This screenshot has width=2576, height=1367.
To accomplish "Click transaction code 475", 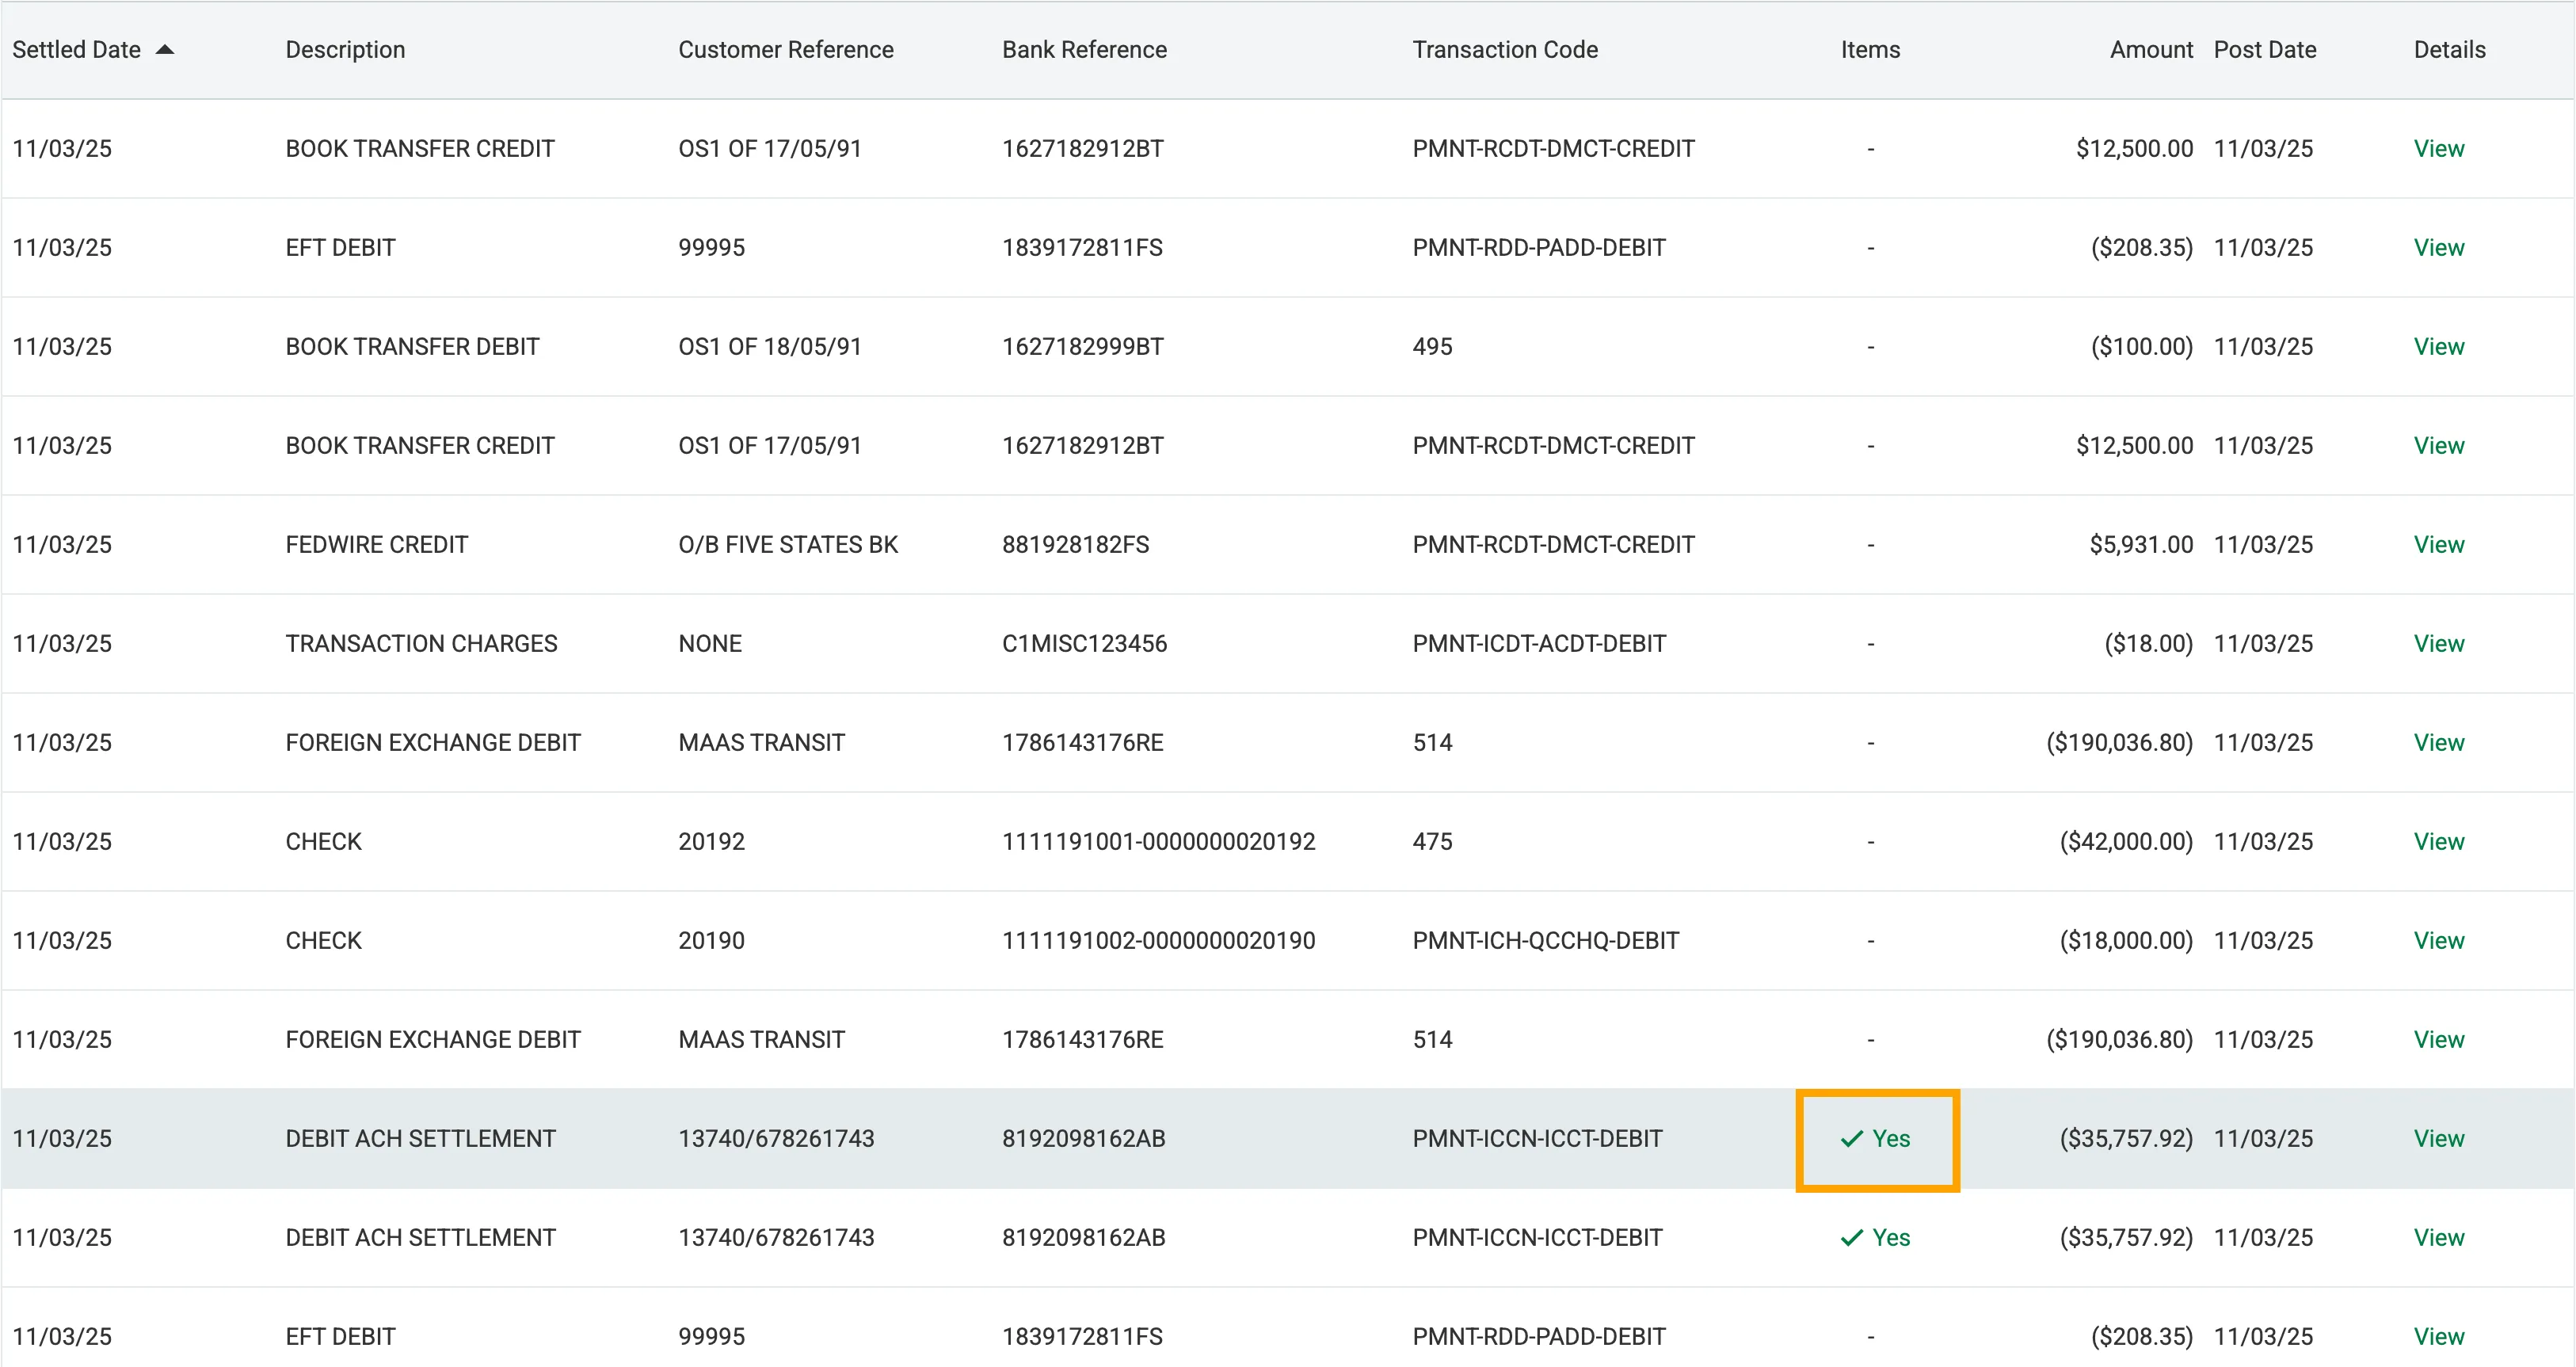I will coord(1432,841).
